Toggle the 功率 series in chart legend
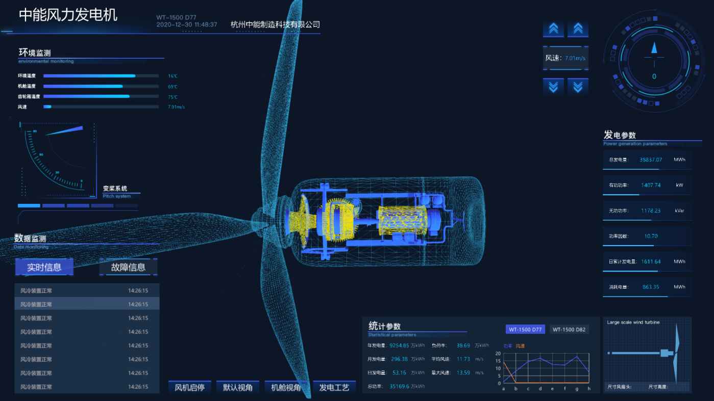714x401 pixels. [x=507, y=346]
